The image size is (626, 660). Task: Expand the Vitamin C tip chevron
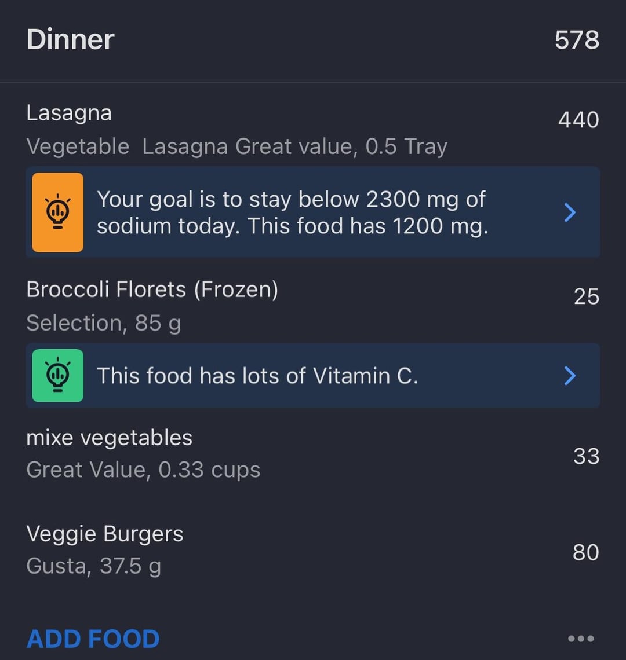pos(570,376)
